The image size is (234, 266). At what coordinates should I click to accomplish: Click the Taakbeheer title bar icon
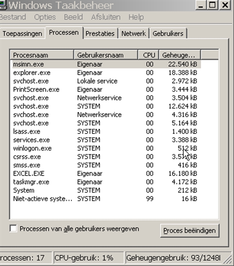coord(3,5)
